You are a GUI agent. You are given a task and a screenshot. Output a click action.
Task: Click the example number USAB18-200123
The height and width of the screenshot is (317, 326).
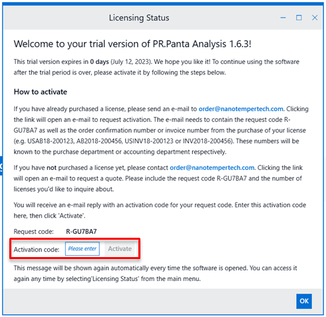(x=51, y=141)
